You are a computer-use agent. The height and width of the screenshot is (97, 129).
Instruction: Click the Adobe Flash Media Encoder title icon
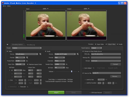[x=3, y=3]
